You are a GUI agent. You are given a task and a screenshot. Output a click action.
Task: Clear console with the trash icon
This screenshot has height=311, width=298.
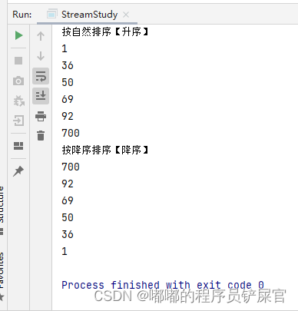(x=41, y=135)
